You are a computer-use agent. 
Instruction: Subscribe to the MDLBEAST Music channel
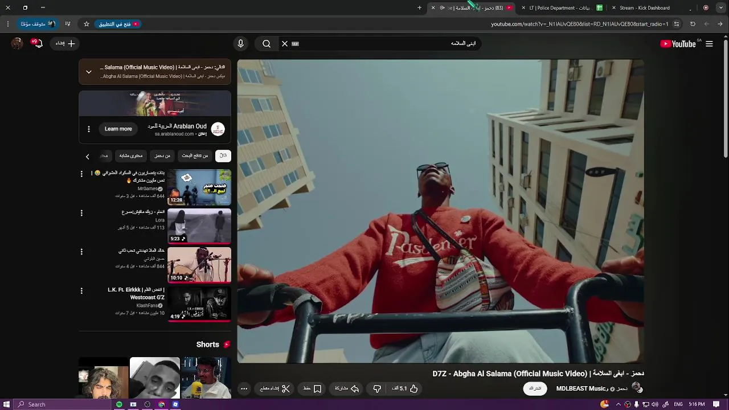pyautogui.click(x=535, y=388)
